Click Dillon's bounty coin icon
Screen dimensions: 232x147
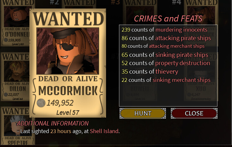coord(6,95)
